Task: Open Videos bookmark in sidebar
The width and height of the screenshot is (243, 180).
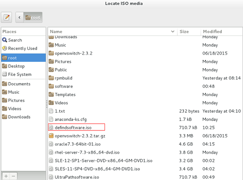Action: pyautogui.click(x=15, y=109)
